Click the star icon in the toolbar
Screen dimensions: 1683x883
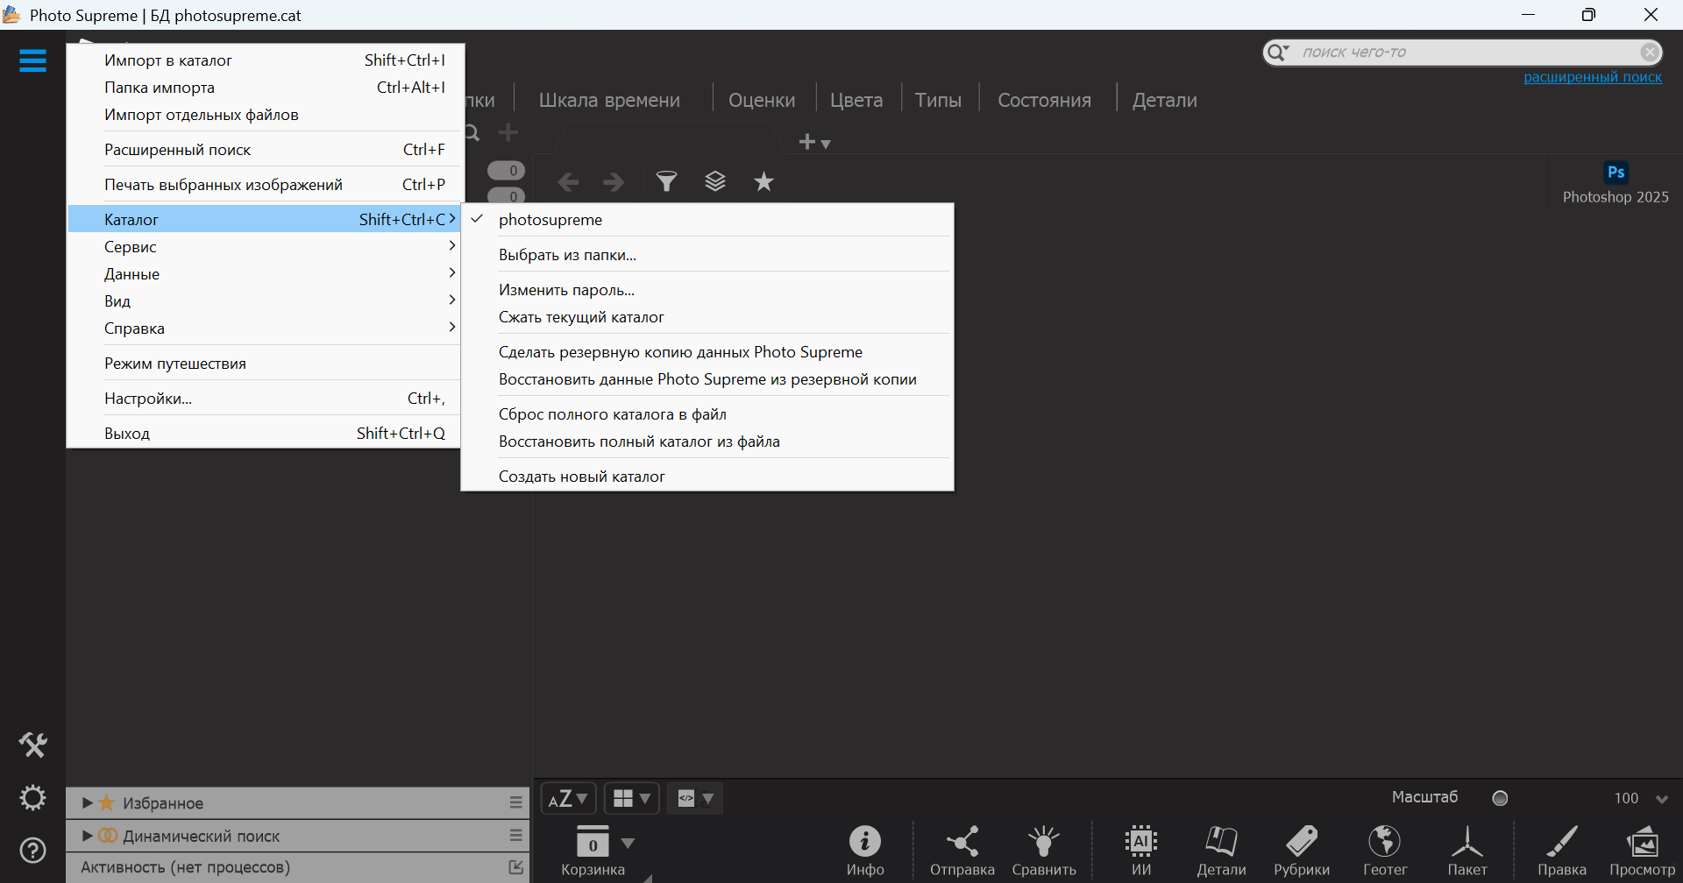tap(764, 181)
